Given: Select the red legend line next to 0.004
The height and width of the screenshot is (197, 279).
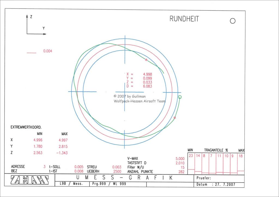Looking at the screenshot, I should click(x=32, y=53).
